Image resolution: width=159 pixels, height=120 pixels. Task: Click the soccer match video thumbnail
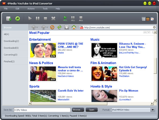point(43,96)
